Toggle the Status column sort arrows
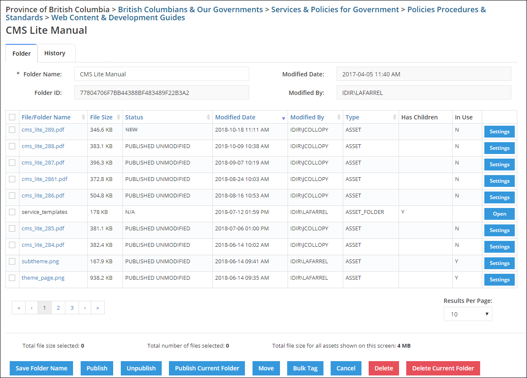This screenshot has width=527, height=378. pyautogui.click(x=208, y=117)
